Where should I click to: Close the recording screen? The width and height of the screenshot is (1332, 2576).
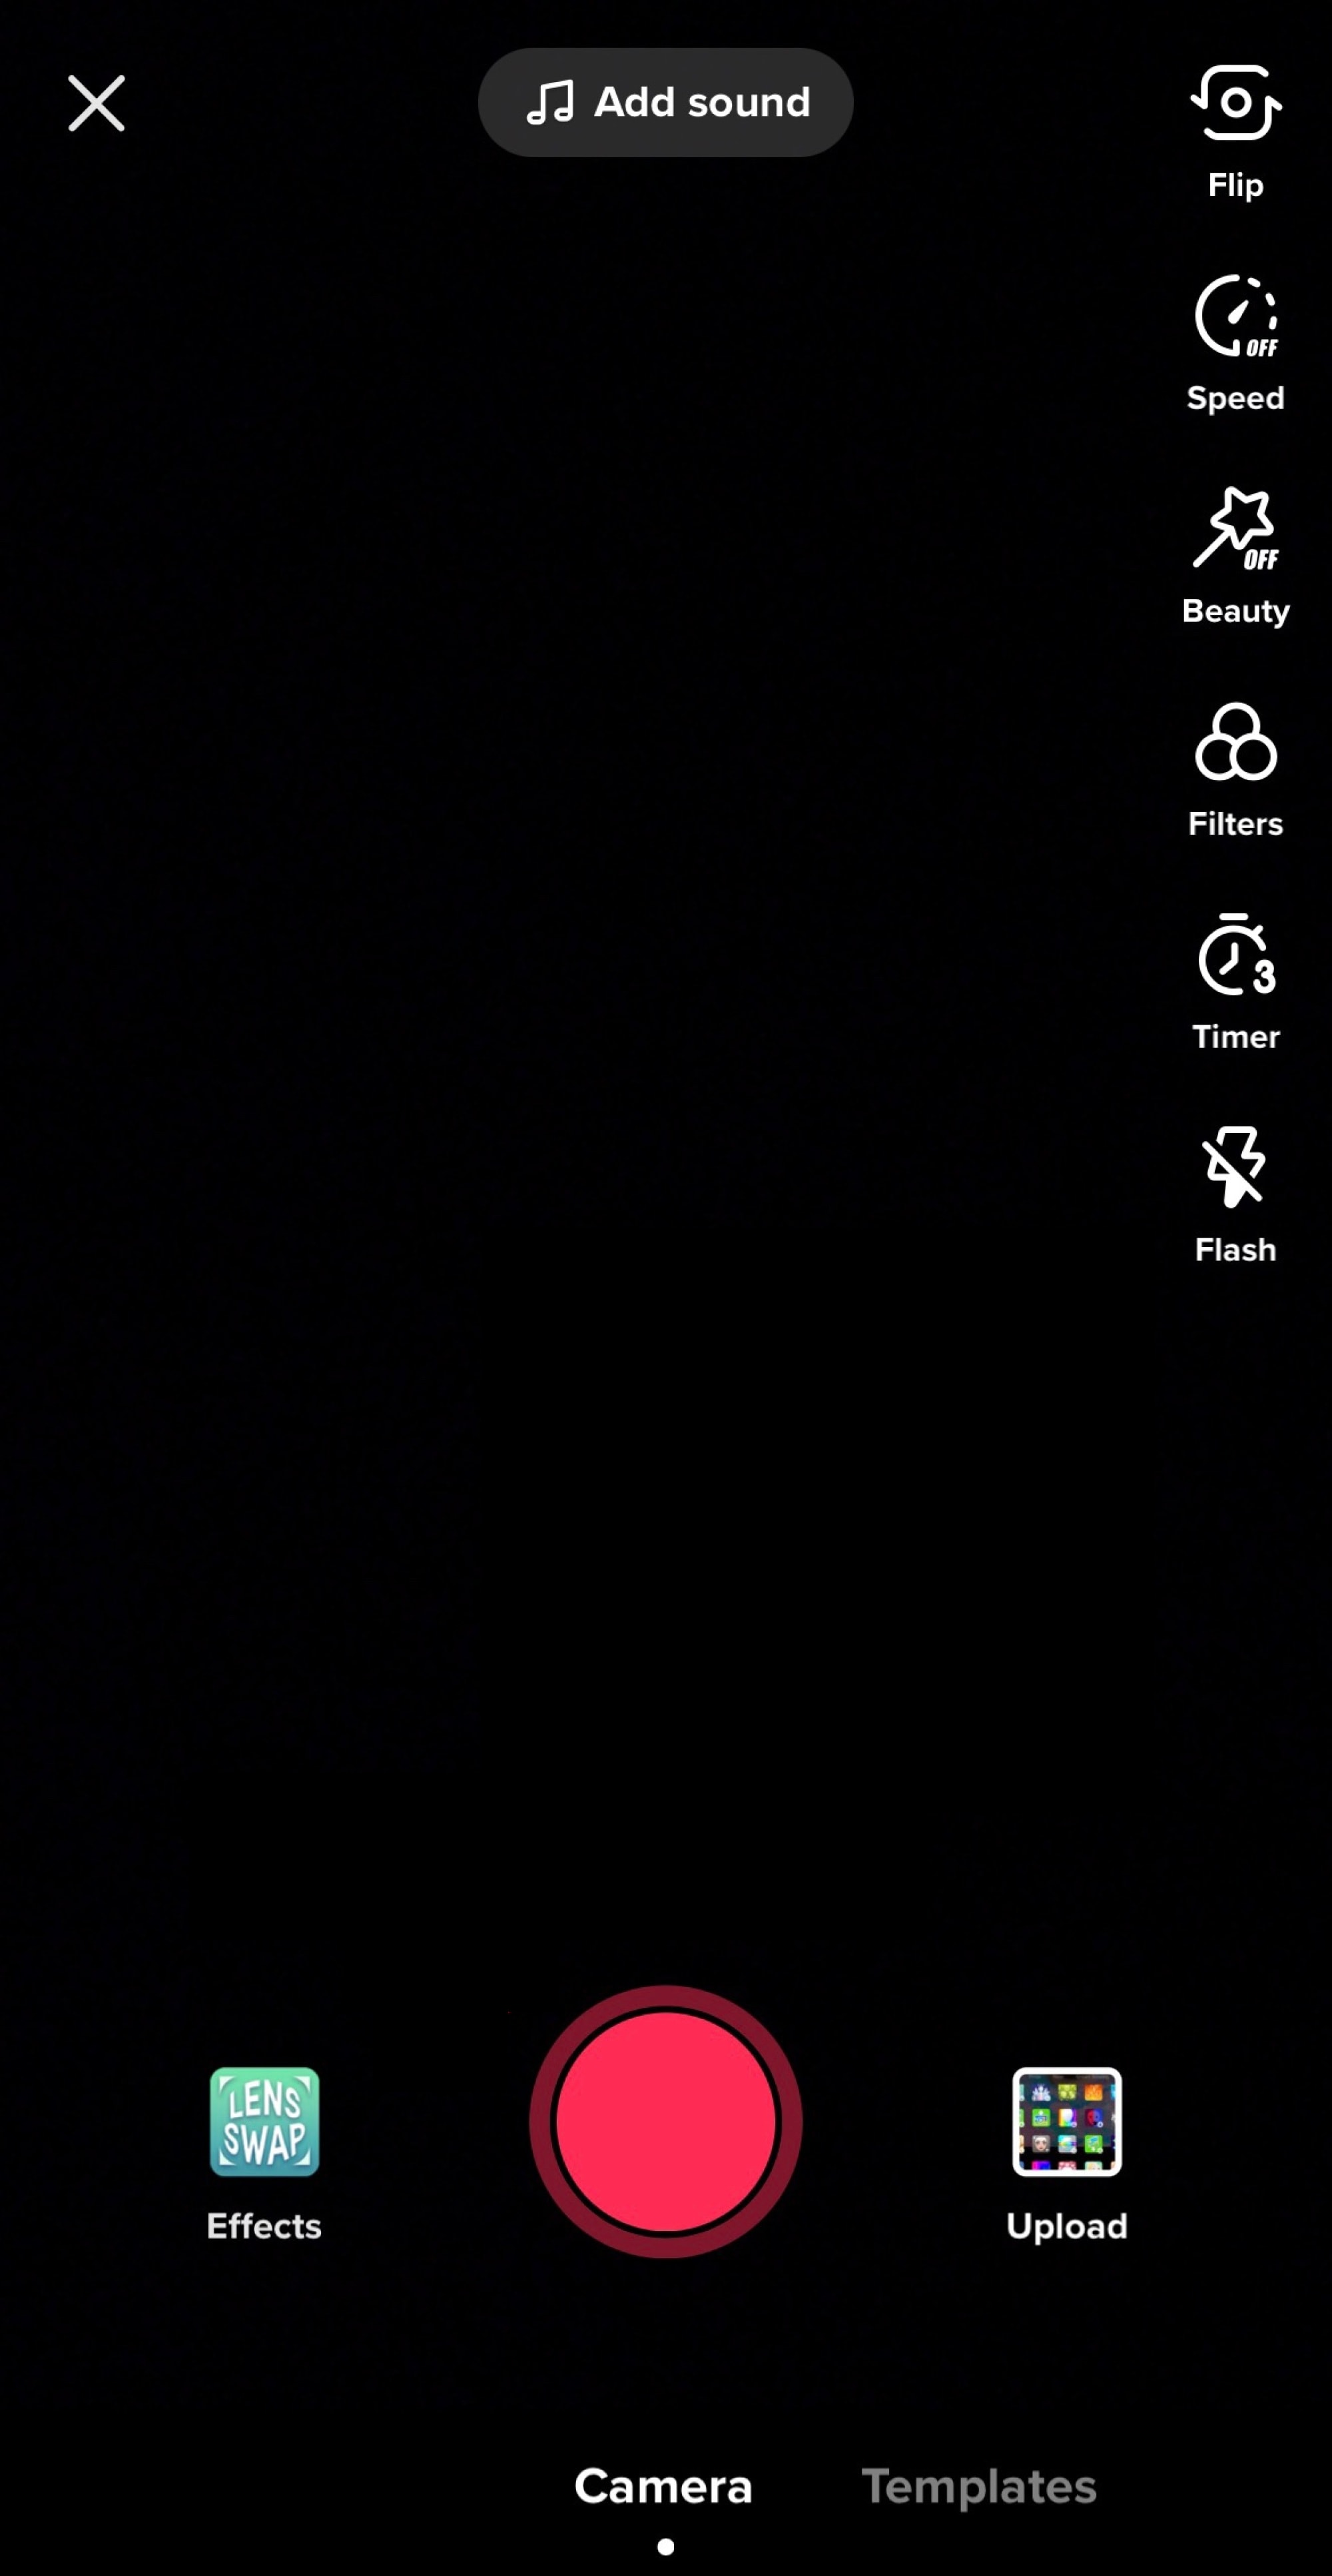pyautogui.click(x=97, y=102)
